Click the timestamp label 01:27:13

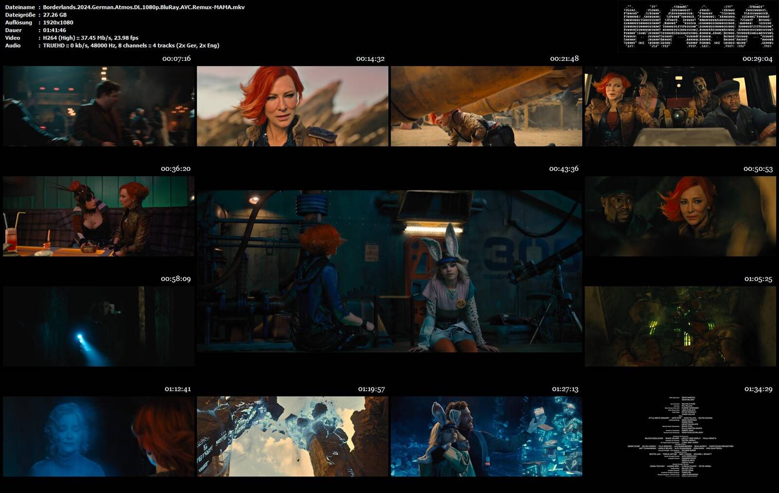(x=565, y=389)
